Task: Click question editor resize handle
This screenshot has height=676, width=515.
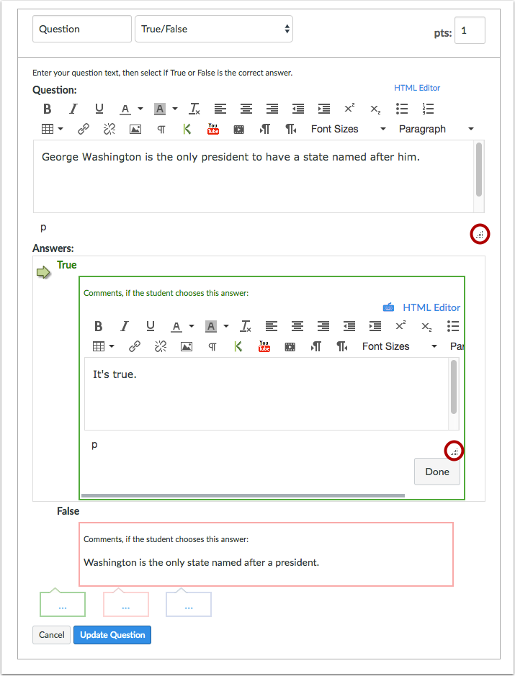Action: pos(480,235)
